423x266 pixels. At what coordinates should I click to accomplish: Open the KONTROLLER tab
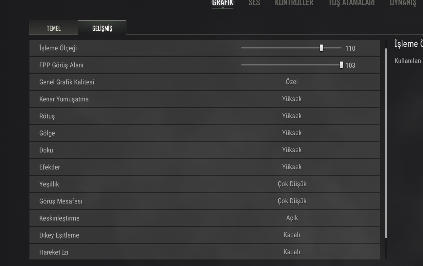tap(294, 3)
